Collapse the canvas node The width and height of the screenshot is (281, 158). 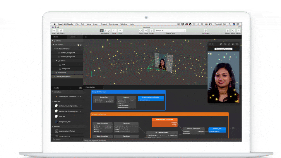[x=56, y=61]
